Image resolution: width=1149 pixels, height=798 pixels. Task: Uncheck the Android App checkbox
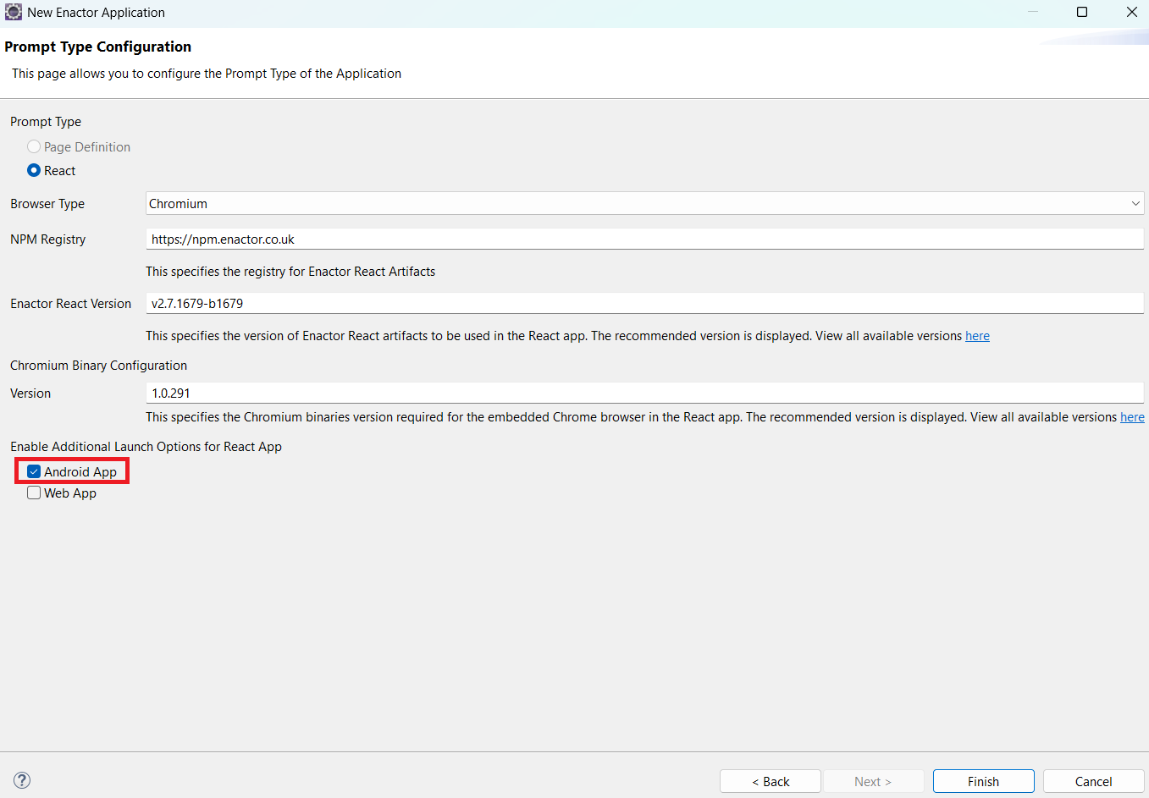34,471
